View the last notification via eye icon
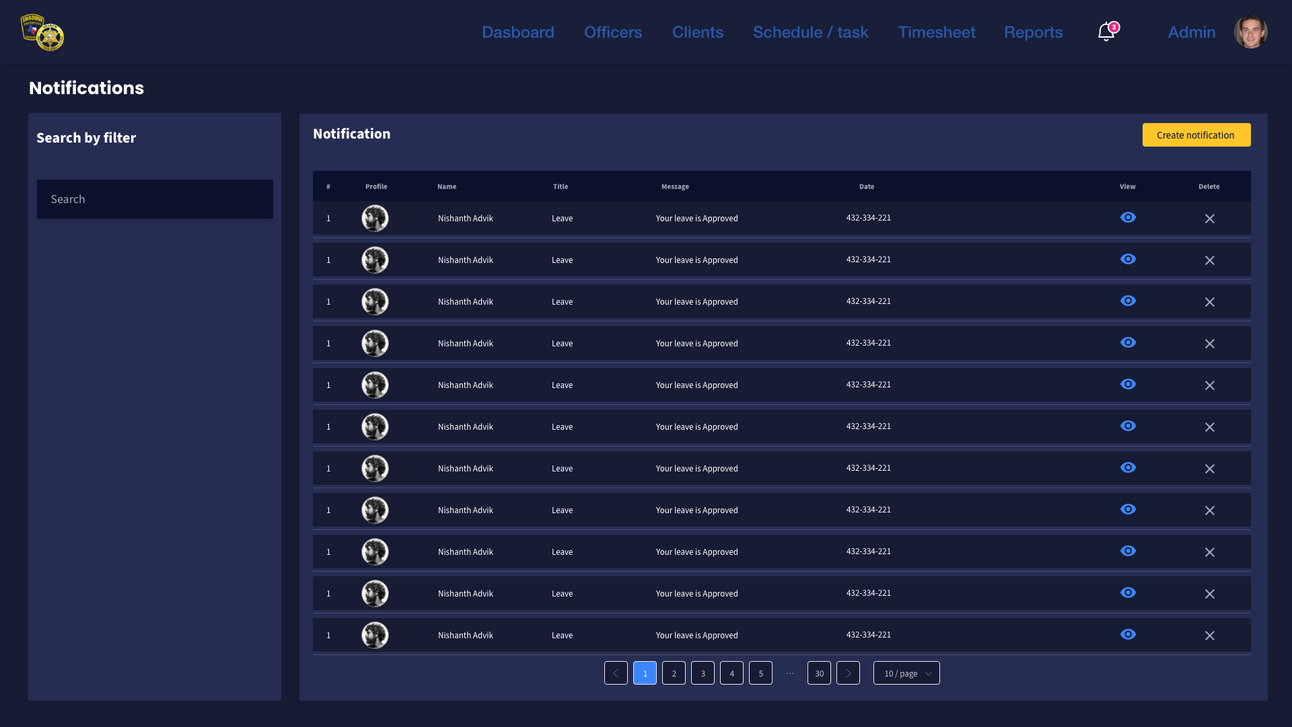Viewport: 1292px width, 727px height. point(1128,634)
